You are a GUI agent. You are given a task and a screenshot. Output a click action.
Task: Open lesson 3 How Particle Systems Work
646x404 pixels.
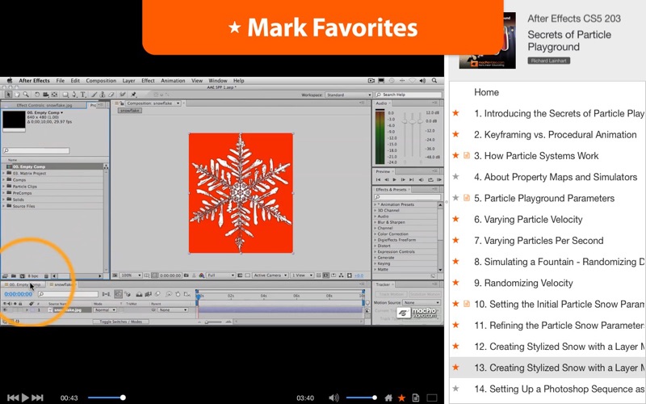(x=536, y=156)
